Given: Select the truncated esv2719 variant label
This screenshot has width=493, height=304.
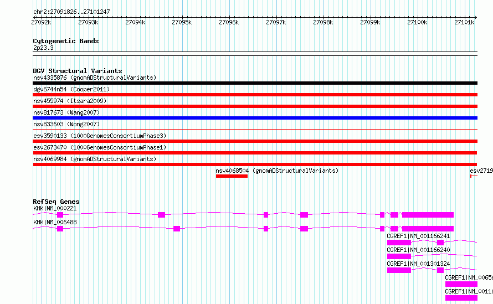Looking at the screenshot, I should [x=481, y=171].
